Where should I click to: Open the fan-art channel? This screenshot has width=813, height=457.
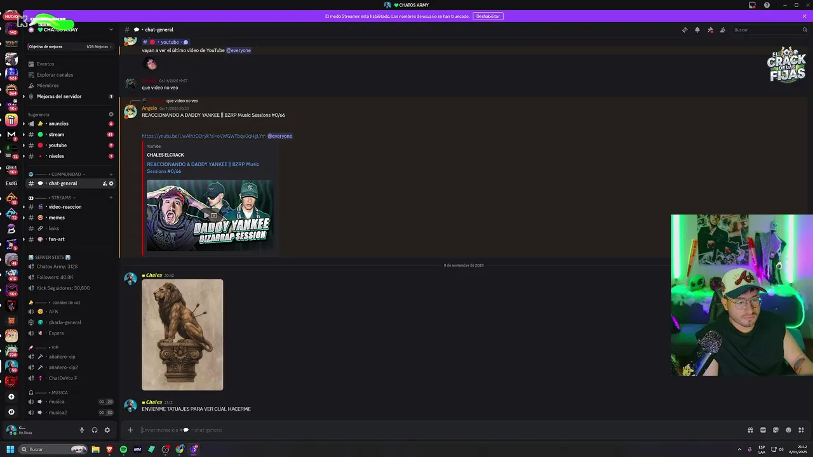point(70,239)
